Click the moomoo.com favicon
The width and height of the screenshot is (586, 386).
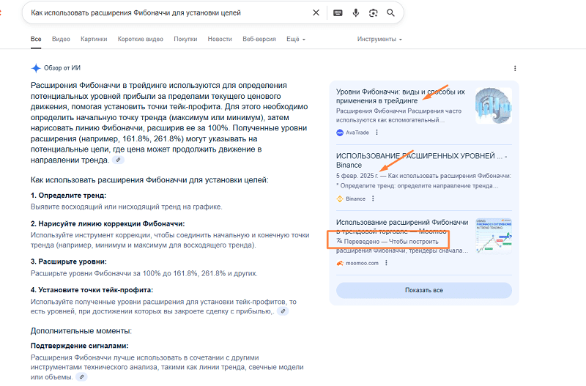[x=340, y=263]
